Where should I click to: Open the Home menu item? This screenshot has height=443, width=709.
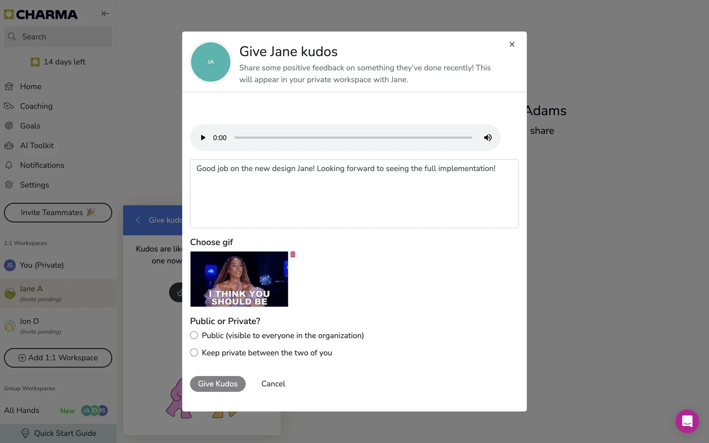(31, 86)
